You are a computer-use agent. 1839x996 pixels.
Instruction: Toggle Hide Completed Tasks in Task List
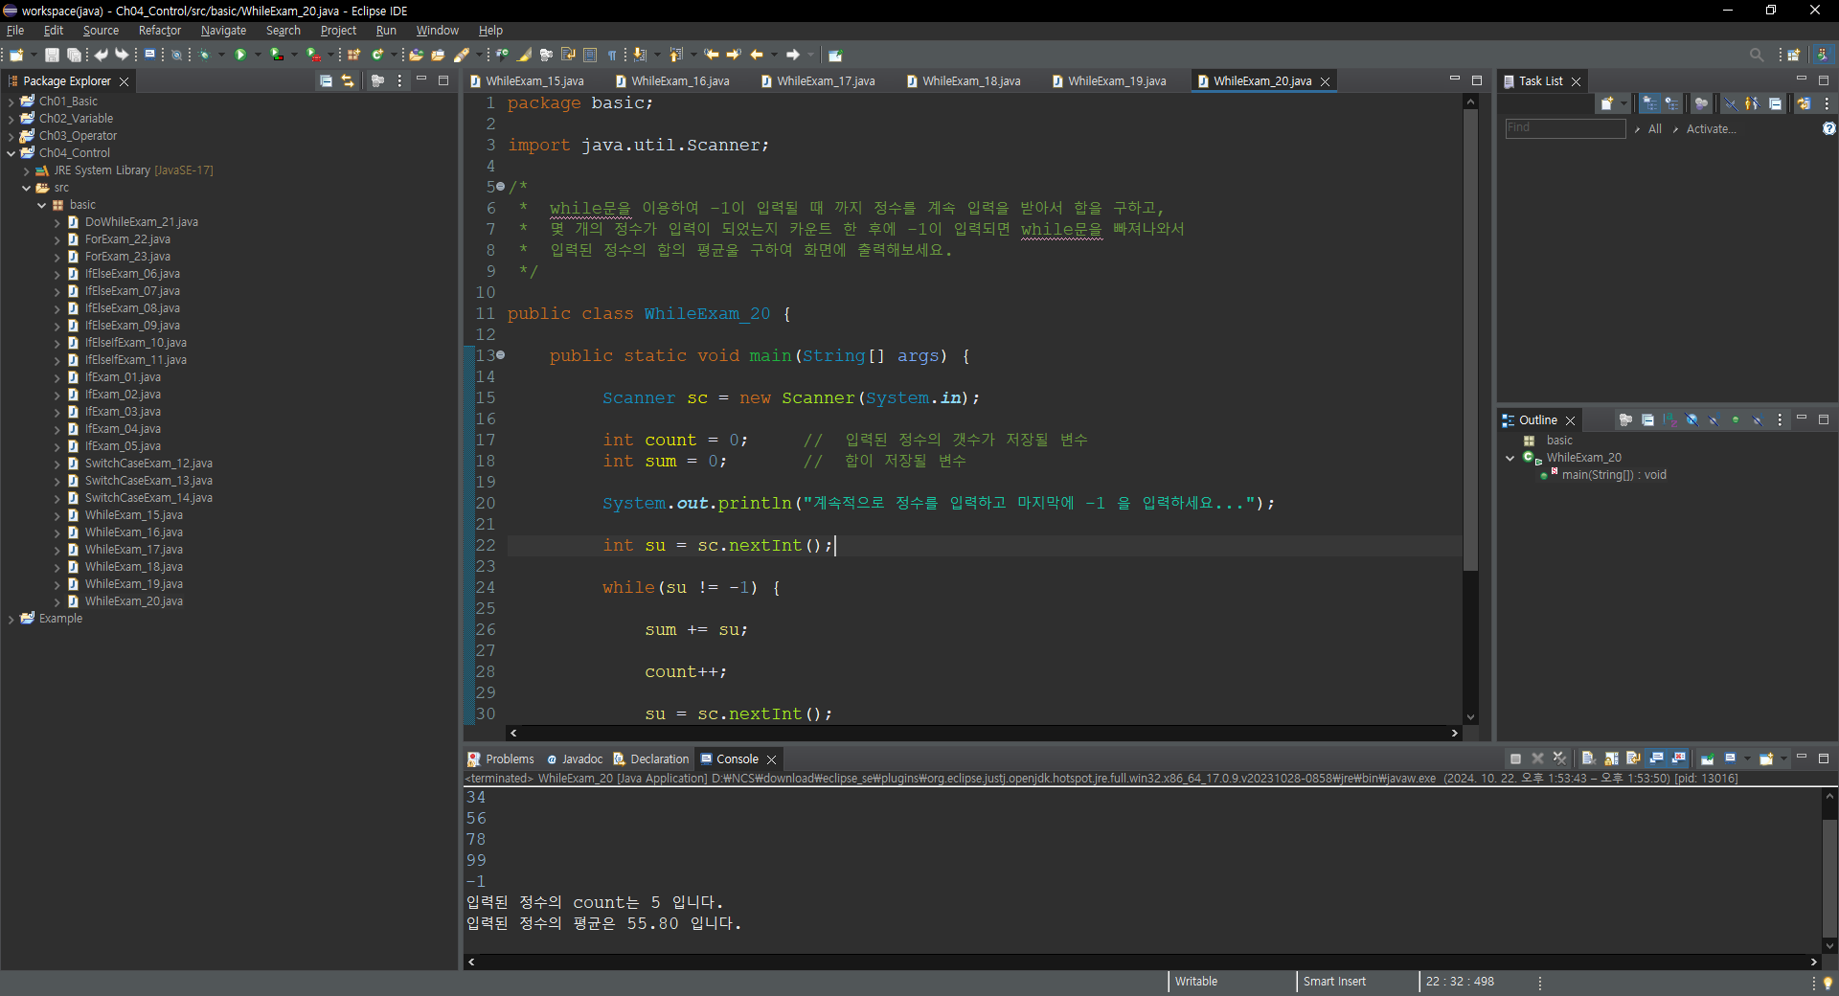pos(1732,103)
